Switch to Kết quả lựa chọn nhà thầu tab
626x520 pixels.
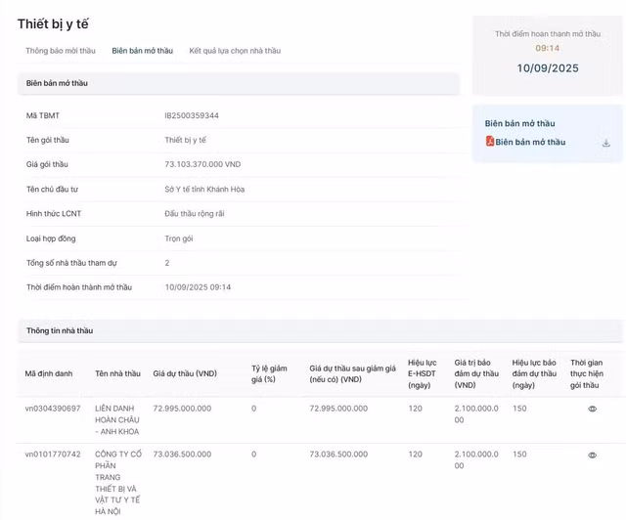[x=235, y=50]
